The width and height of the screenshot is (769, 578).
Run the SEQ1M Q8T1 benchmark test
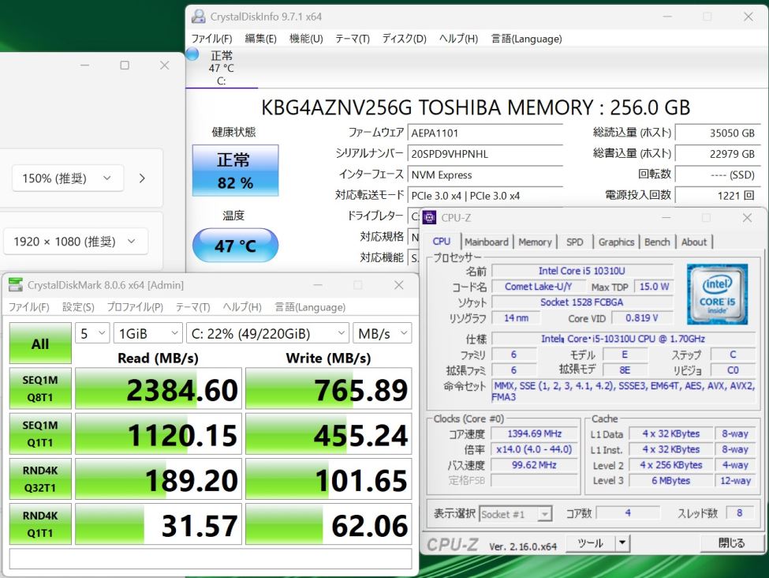[x=39, y=388]
